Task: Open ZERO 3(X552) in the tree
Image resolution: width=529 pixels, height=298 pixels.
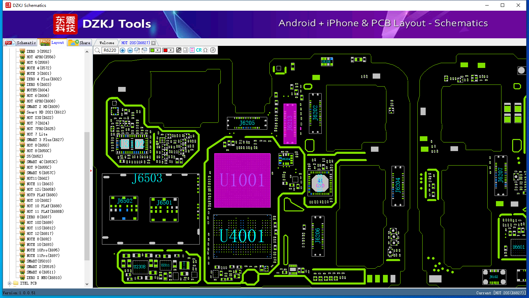Action: (x=39, y=51)
